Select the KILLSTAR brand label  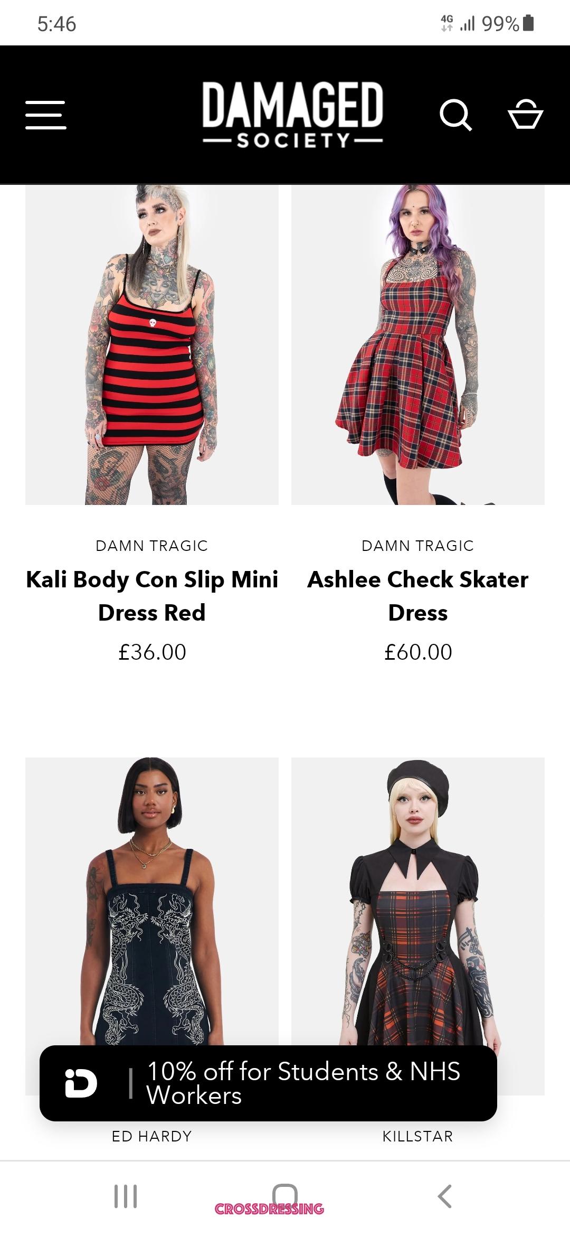[418, 1136]
